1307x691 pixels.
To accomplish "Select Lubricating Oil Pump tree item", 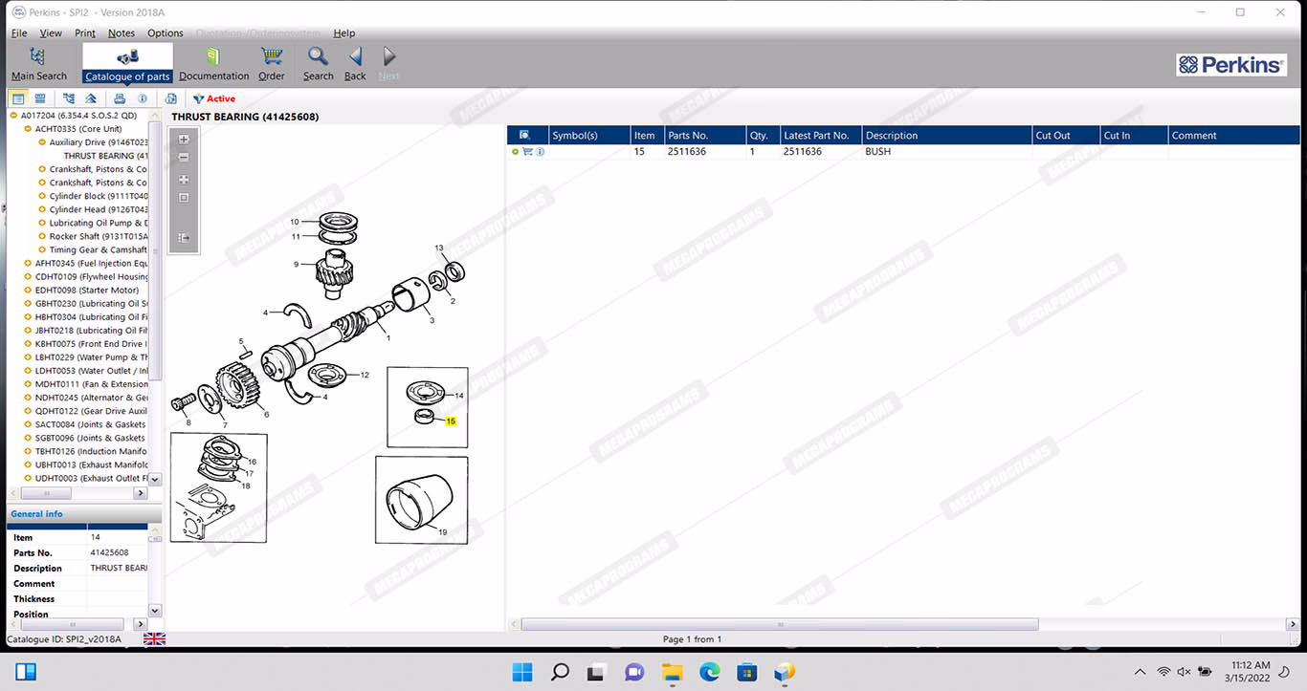I will 99,223.
